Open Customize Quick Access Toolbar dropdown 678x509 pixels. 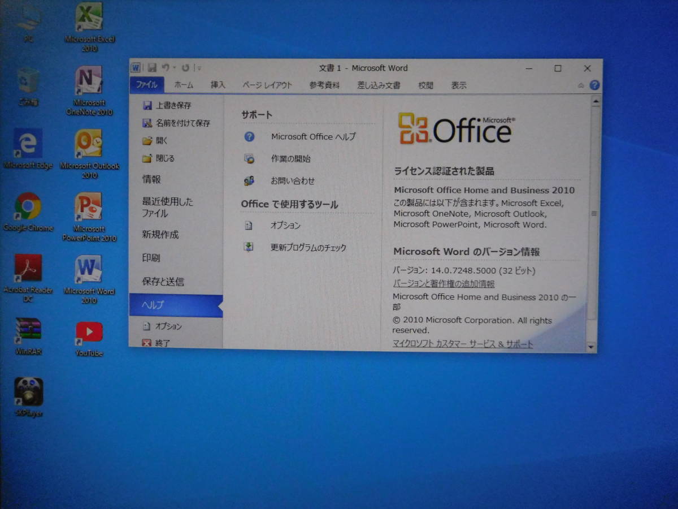pyautogui.click(x=199, y=68)
